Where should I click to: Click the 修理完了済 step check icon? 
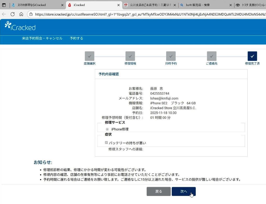(x=252, y=56)
